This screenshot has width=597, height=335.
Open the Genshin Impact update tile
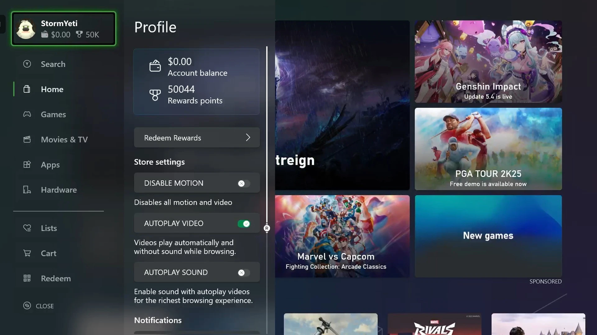click(488, 61)
